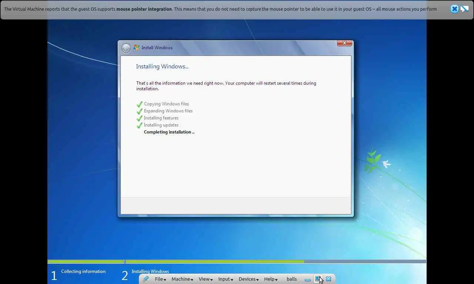
Task: Click 'Copying Windows files' step
Action: click(x=166, y=104)
